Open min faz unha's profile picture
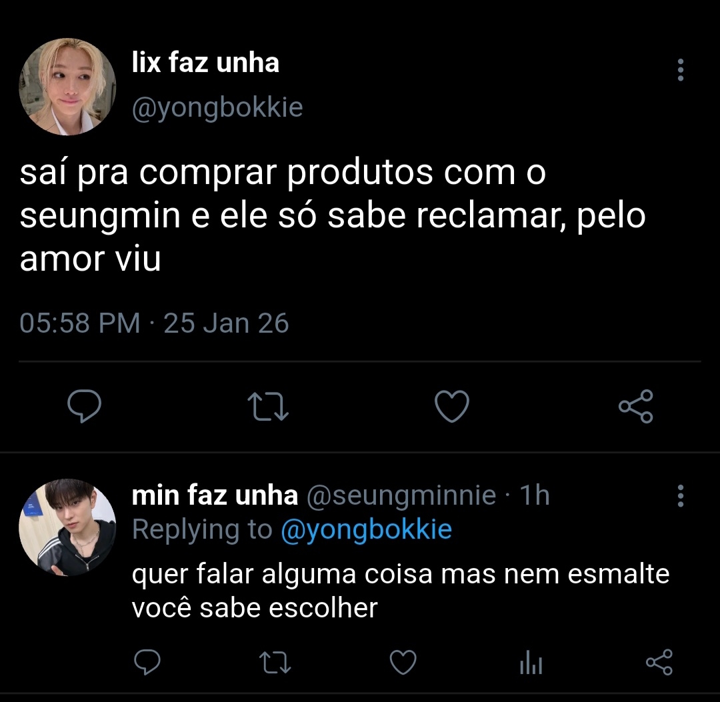The width and height of the screenshot is (720, 702). tap(67, 527)
